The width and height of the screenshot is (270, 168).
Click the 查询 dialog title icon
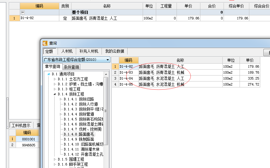tap(45, 43)
